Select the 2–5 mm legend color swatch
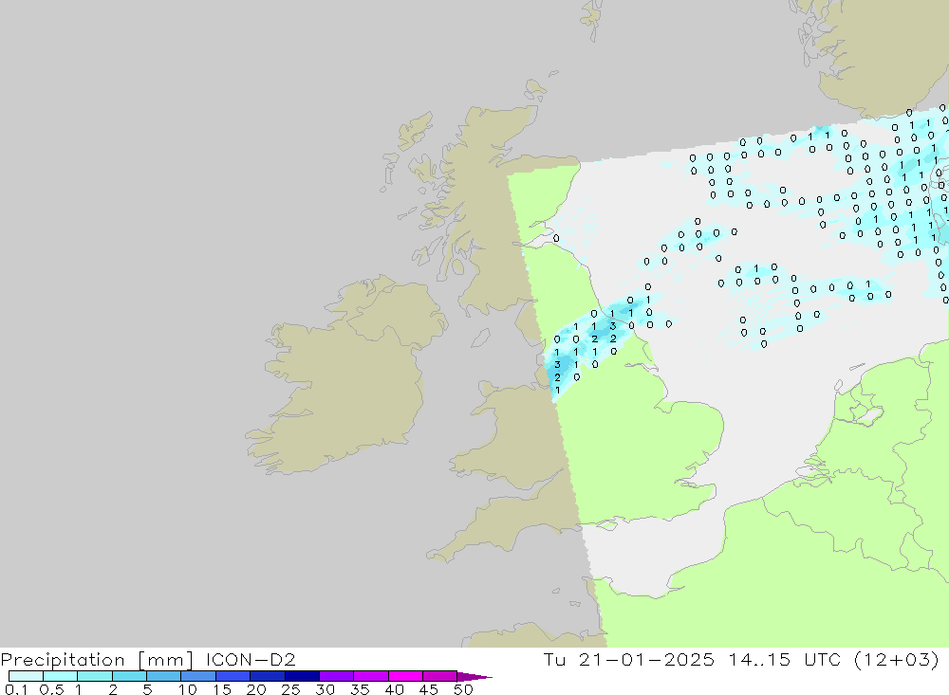Screen dimensions: 949x695 coord(129,676)
